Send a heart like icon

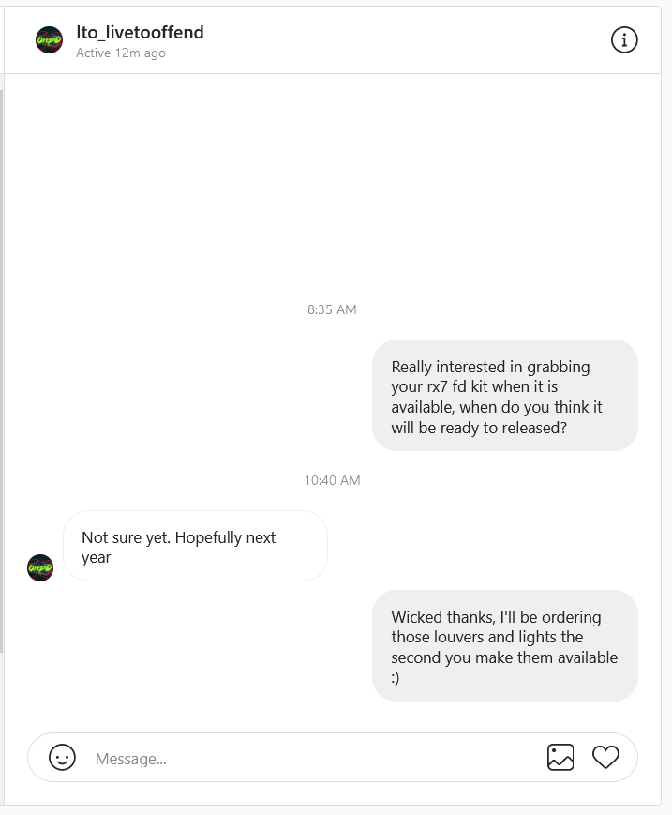[605, 757]
